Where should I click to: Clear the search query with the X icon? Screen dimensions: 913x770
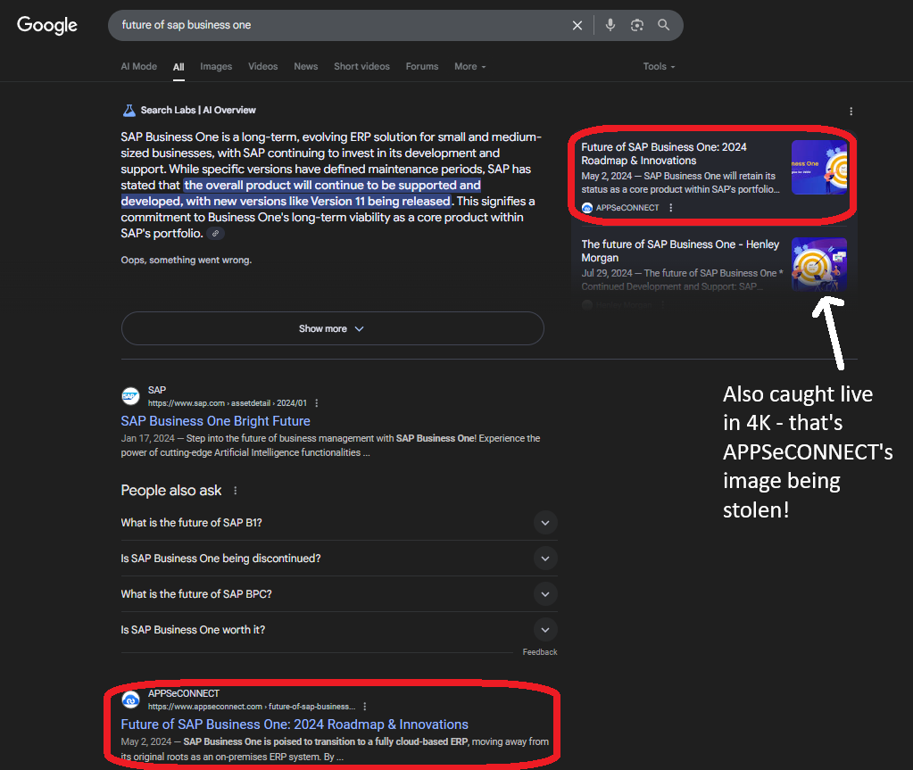point(577,25)
